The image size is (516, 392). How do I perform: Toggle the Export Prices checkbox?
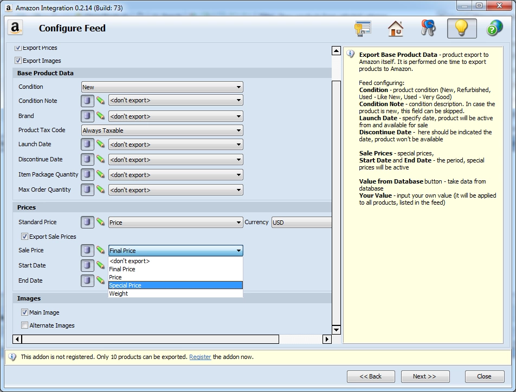(x=18, y=48)
